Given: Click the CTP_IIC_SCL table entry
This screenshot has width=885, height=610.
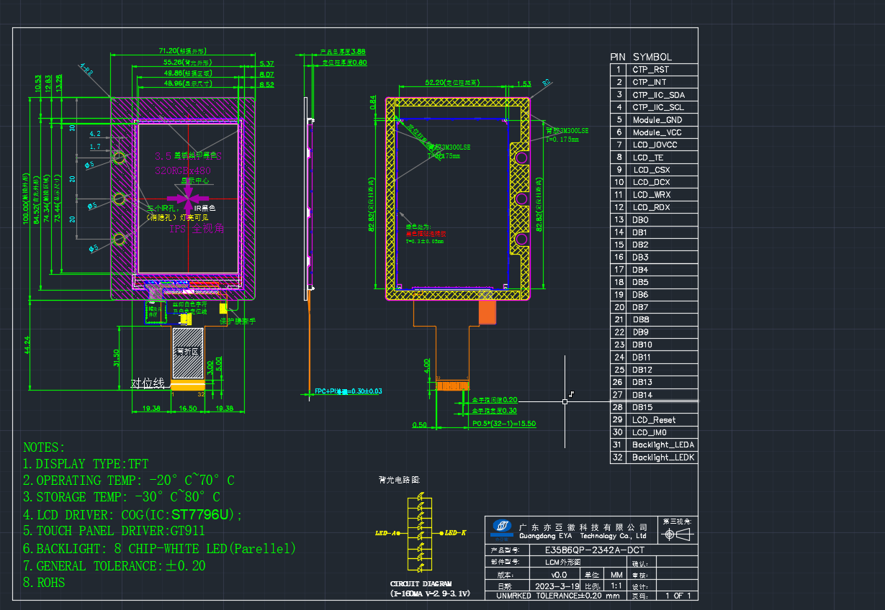Looking at the screenshot, I should tap(659, 107).
